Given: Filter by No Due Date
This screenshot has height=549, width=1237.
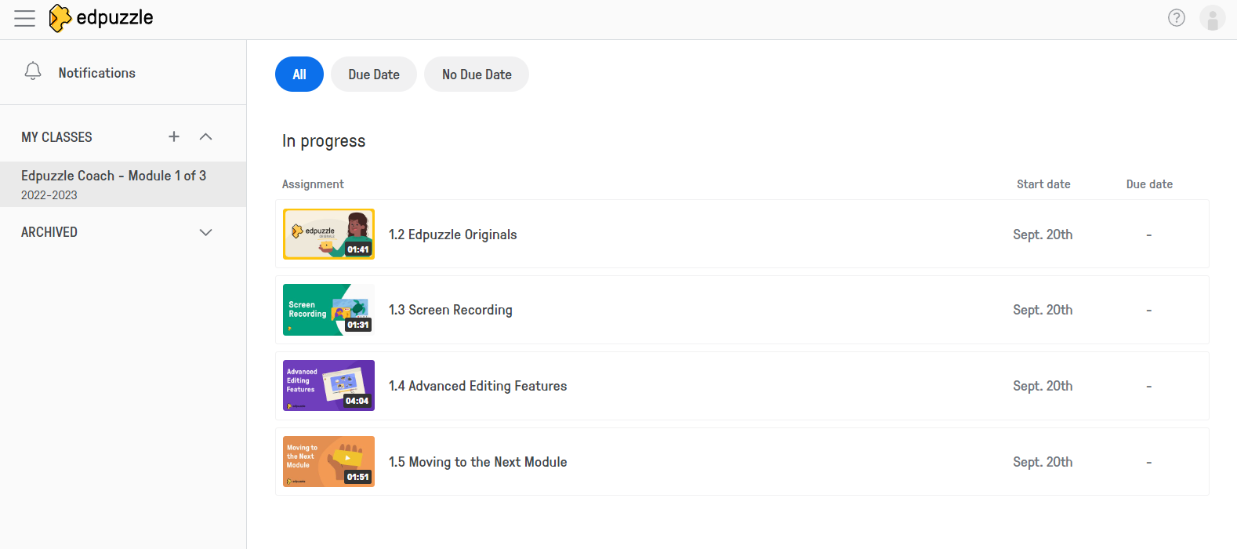Looking at the screenshot, I should point(477,75).
